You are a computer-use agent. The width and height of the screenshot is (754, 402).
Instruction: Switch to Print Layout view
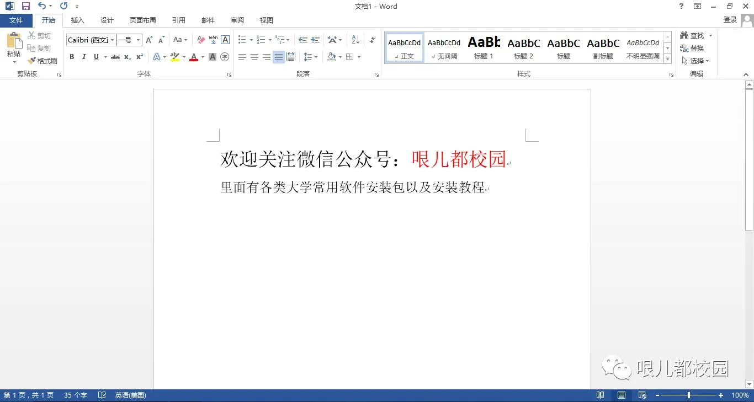[x=622, y=395]
